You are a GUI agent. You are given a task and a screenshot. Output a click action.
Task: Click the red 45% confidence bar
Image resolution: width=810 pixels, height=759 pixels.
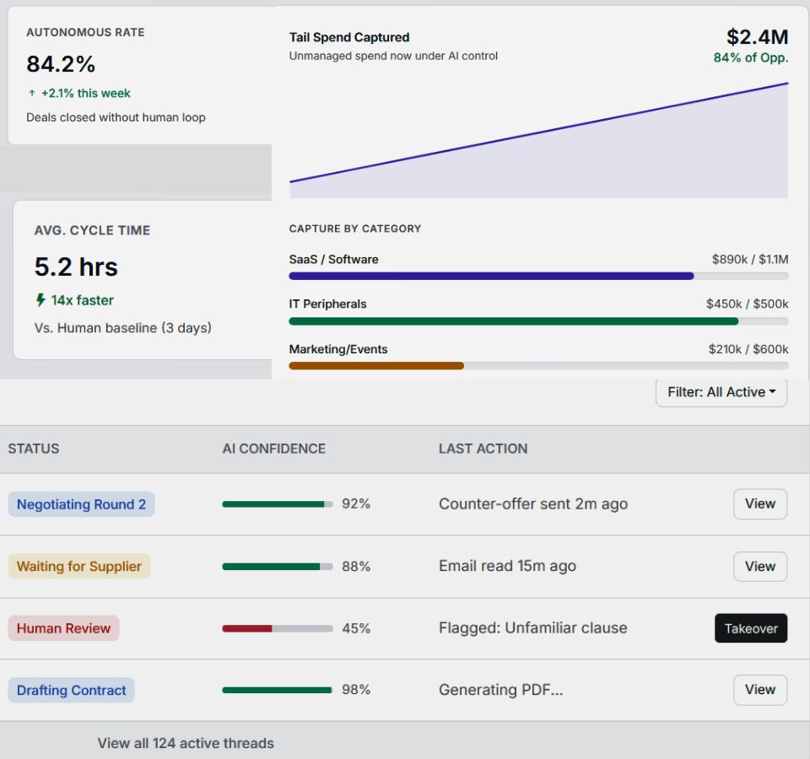click(x=277, y=628)
